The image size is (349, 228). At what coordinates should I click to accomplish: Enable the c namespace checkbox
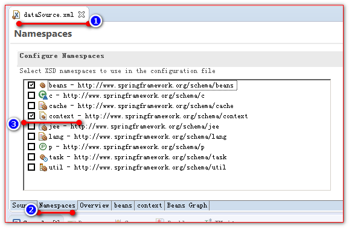pos(31,95)
